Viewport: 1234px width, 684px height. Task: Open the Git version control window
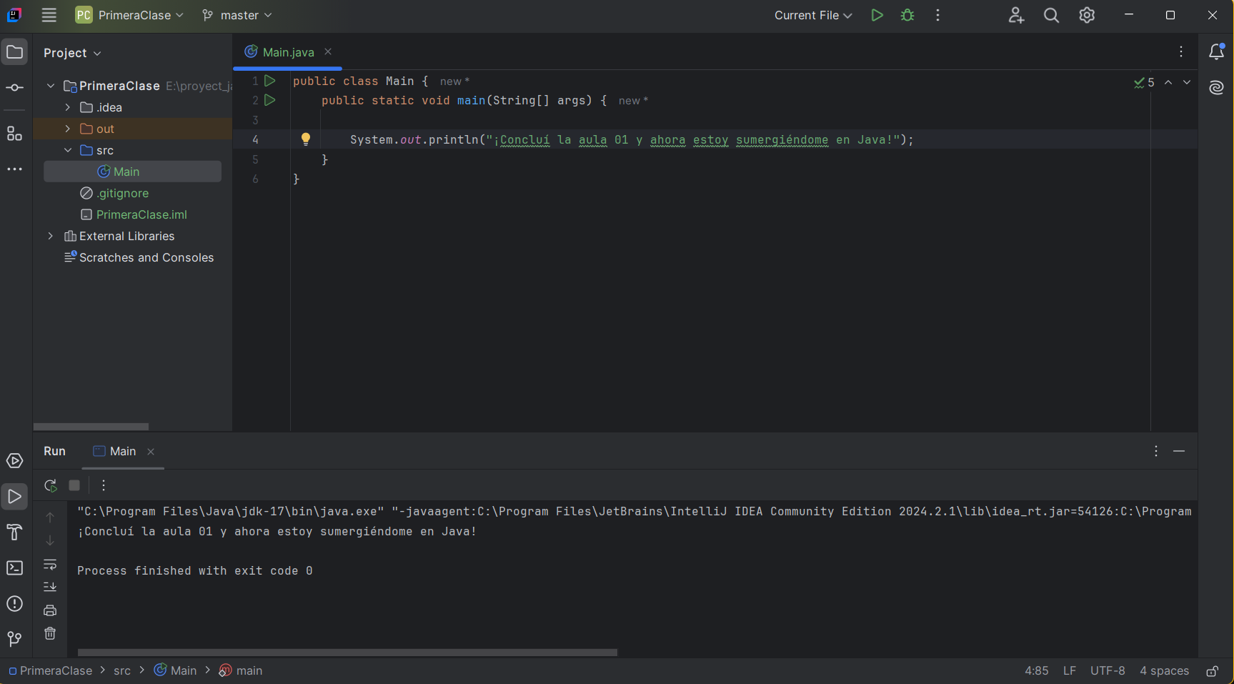tap(14, 639)
